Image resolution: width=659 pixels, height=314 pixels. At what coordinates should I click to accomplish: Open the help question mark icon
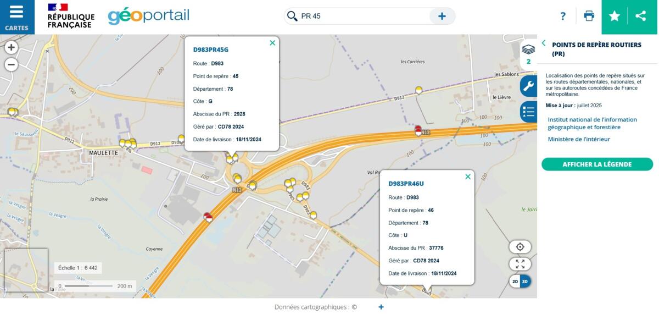point(563,16)
